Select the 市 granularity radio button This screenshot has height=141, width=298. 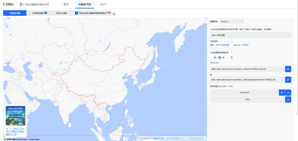228,58
